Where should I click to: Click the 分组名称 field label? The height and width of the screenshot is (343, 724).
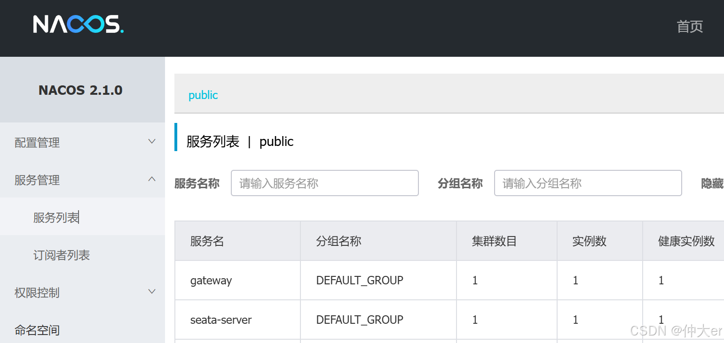460,183
